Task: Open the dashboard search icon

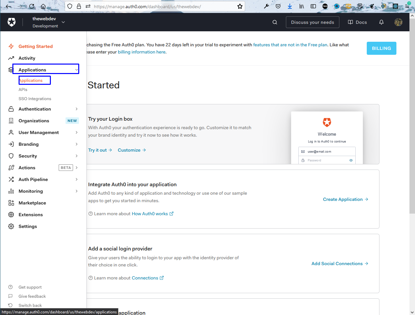Action: (x=275, y=22)
